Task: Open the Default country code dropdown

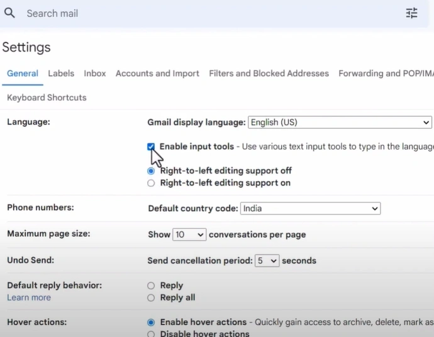Action: point(310,208)
